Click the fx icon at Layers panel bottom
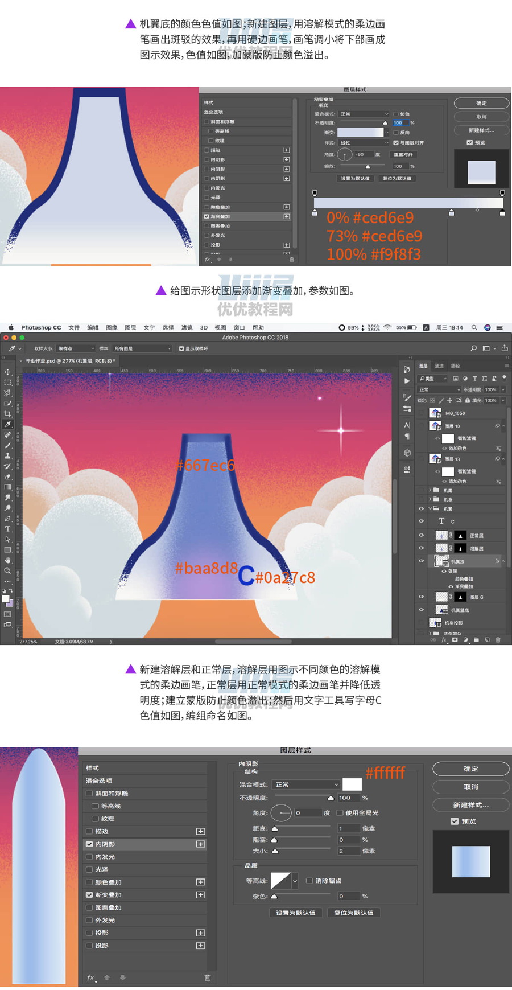 click(444, 640)
